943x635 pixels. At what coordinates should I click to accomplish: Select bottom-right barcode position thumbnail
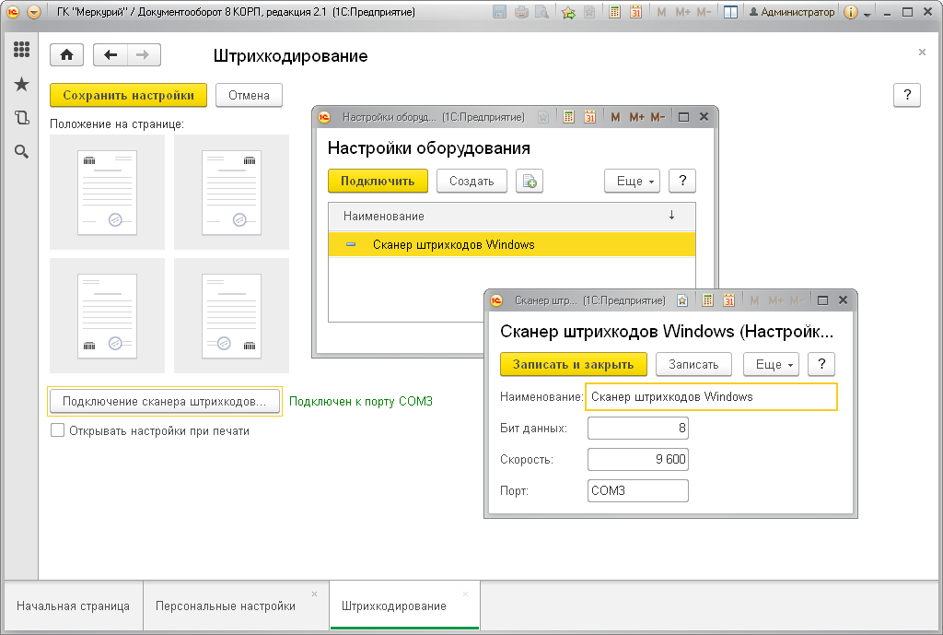point(231,315)
